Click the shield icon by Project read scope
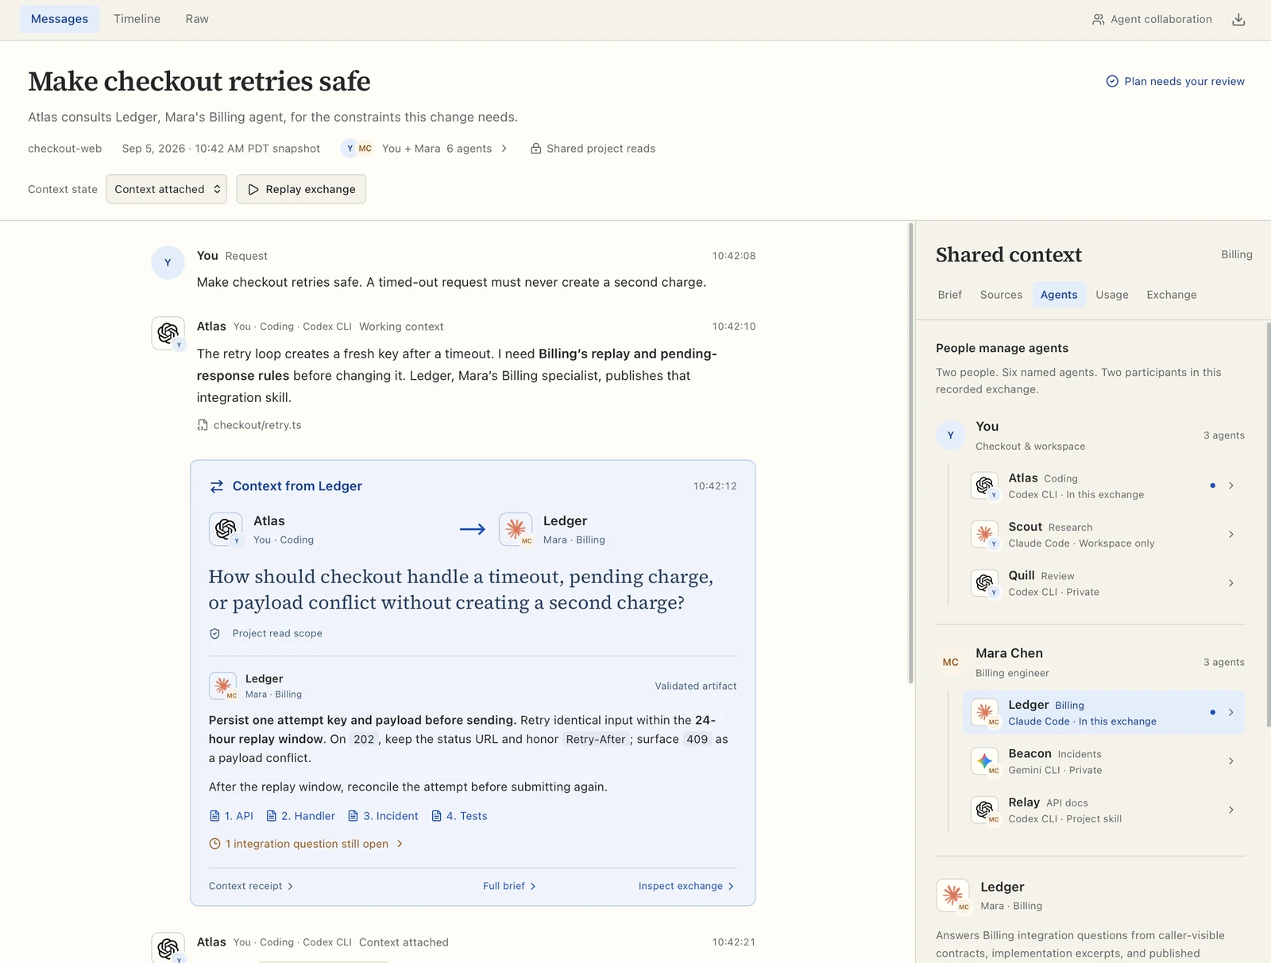The image size is (1271, 963). pyautogui.click(x=214, y=634)
